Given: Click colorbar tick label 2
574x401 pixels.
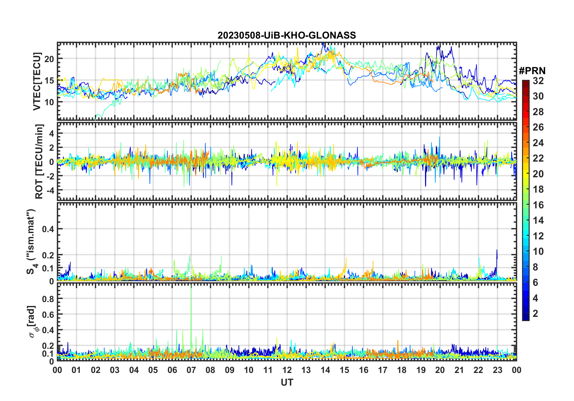Looking at the screenshot, I should coord(535,314).
